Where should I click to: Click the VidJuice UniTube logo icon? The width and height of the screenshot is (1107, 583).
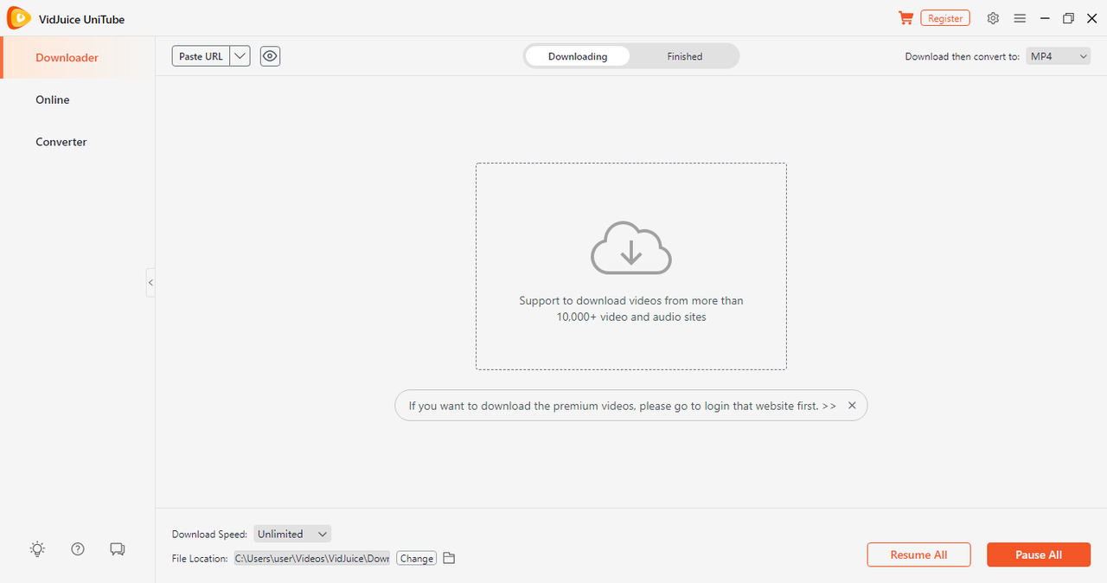tap(18, 18)
